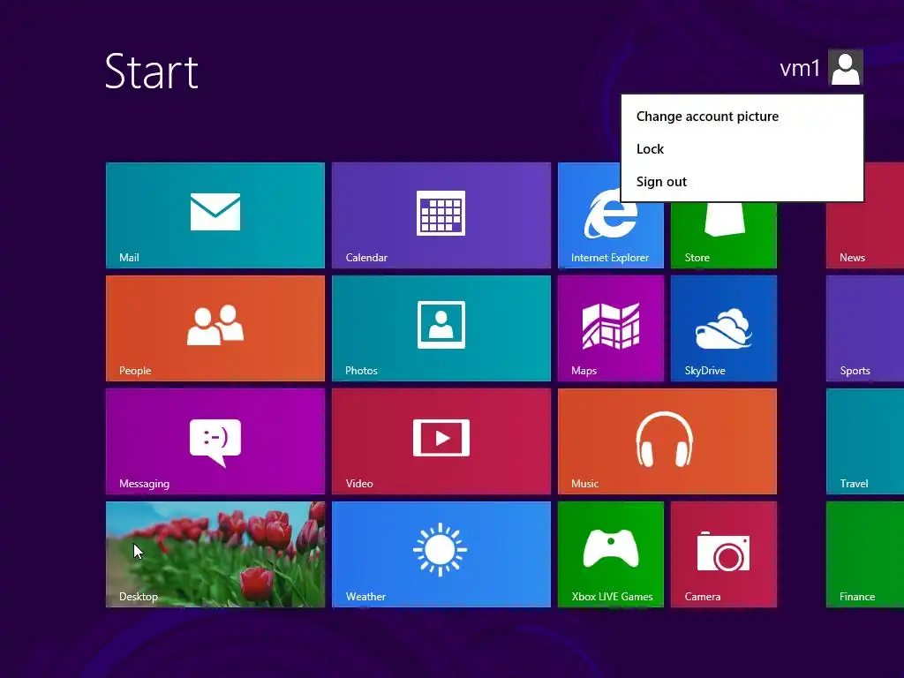Open the Calendar tile
Screen dimensions: 904x678
point(441,215)
